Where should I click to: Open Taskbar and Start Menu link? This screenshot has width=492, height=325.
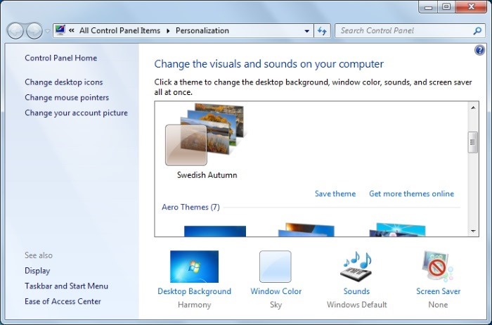pyautogui.click(x=67, y=286)
